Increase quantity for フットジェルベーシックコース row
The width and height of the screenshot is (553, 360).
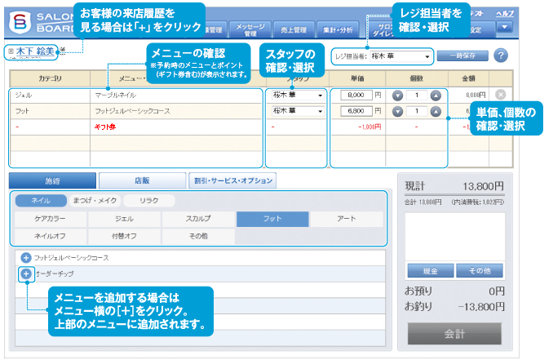coord(436,111)
